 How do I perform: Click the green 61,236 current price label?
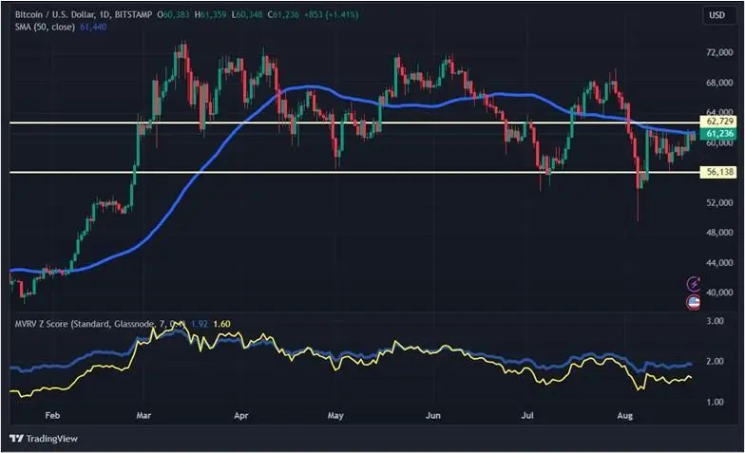pyautogui.click(x=716, y=135)
